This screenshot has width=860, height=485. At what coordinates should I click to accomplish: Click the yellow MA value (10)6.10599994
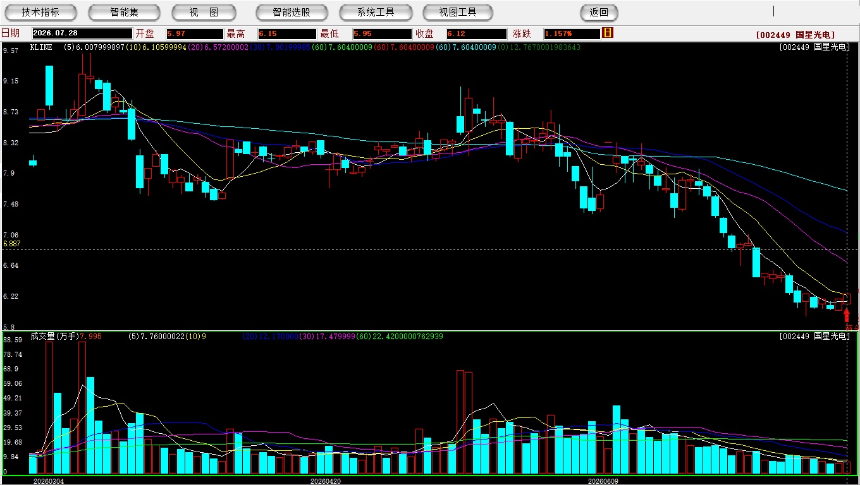156,47
